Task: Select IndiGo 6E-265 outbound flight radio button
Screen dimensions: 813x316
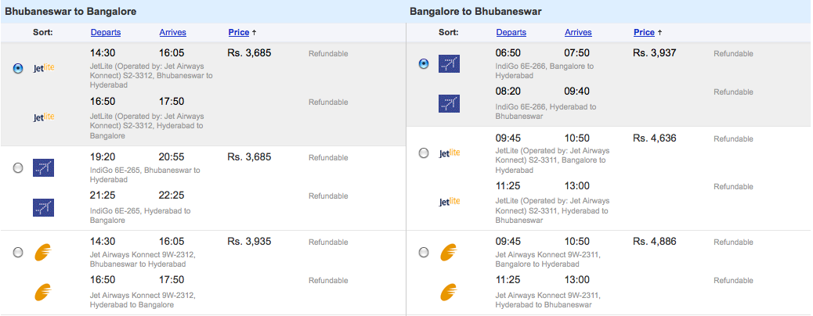Action: click(18, 168)
